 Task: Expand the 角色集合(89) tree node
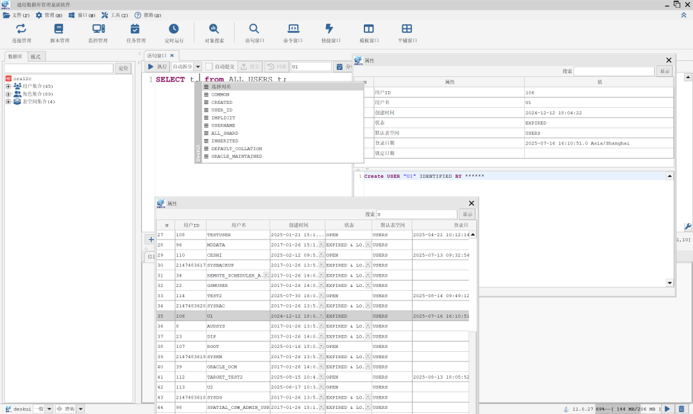(x=8, y=94)
